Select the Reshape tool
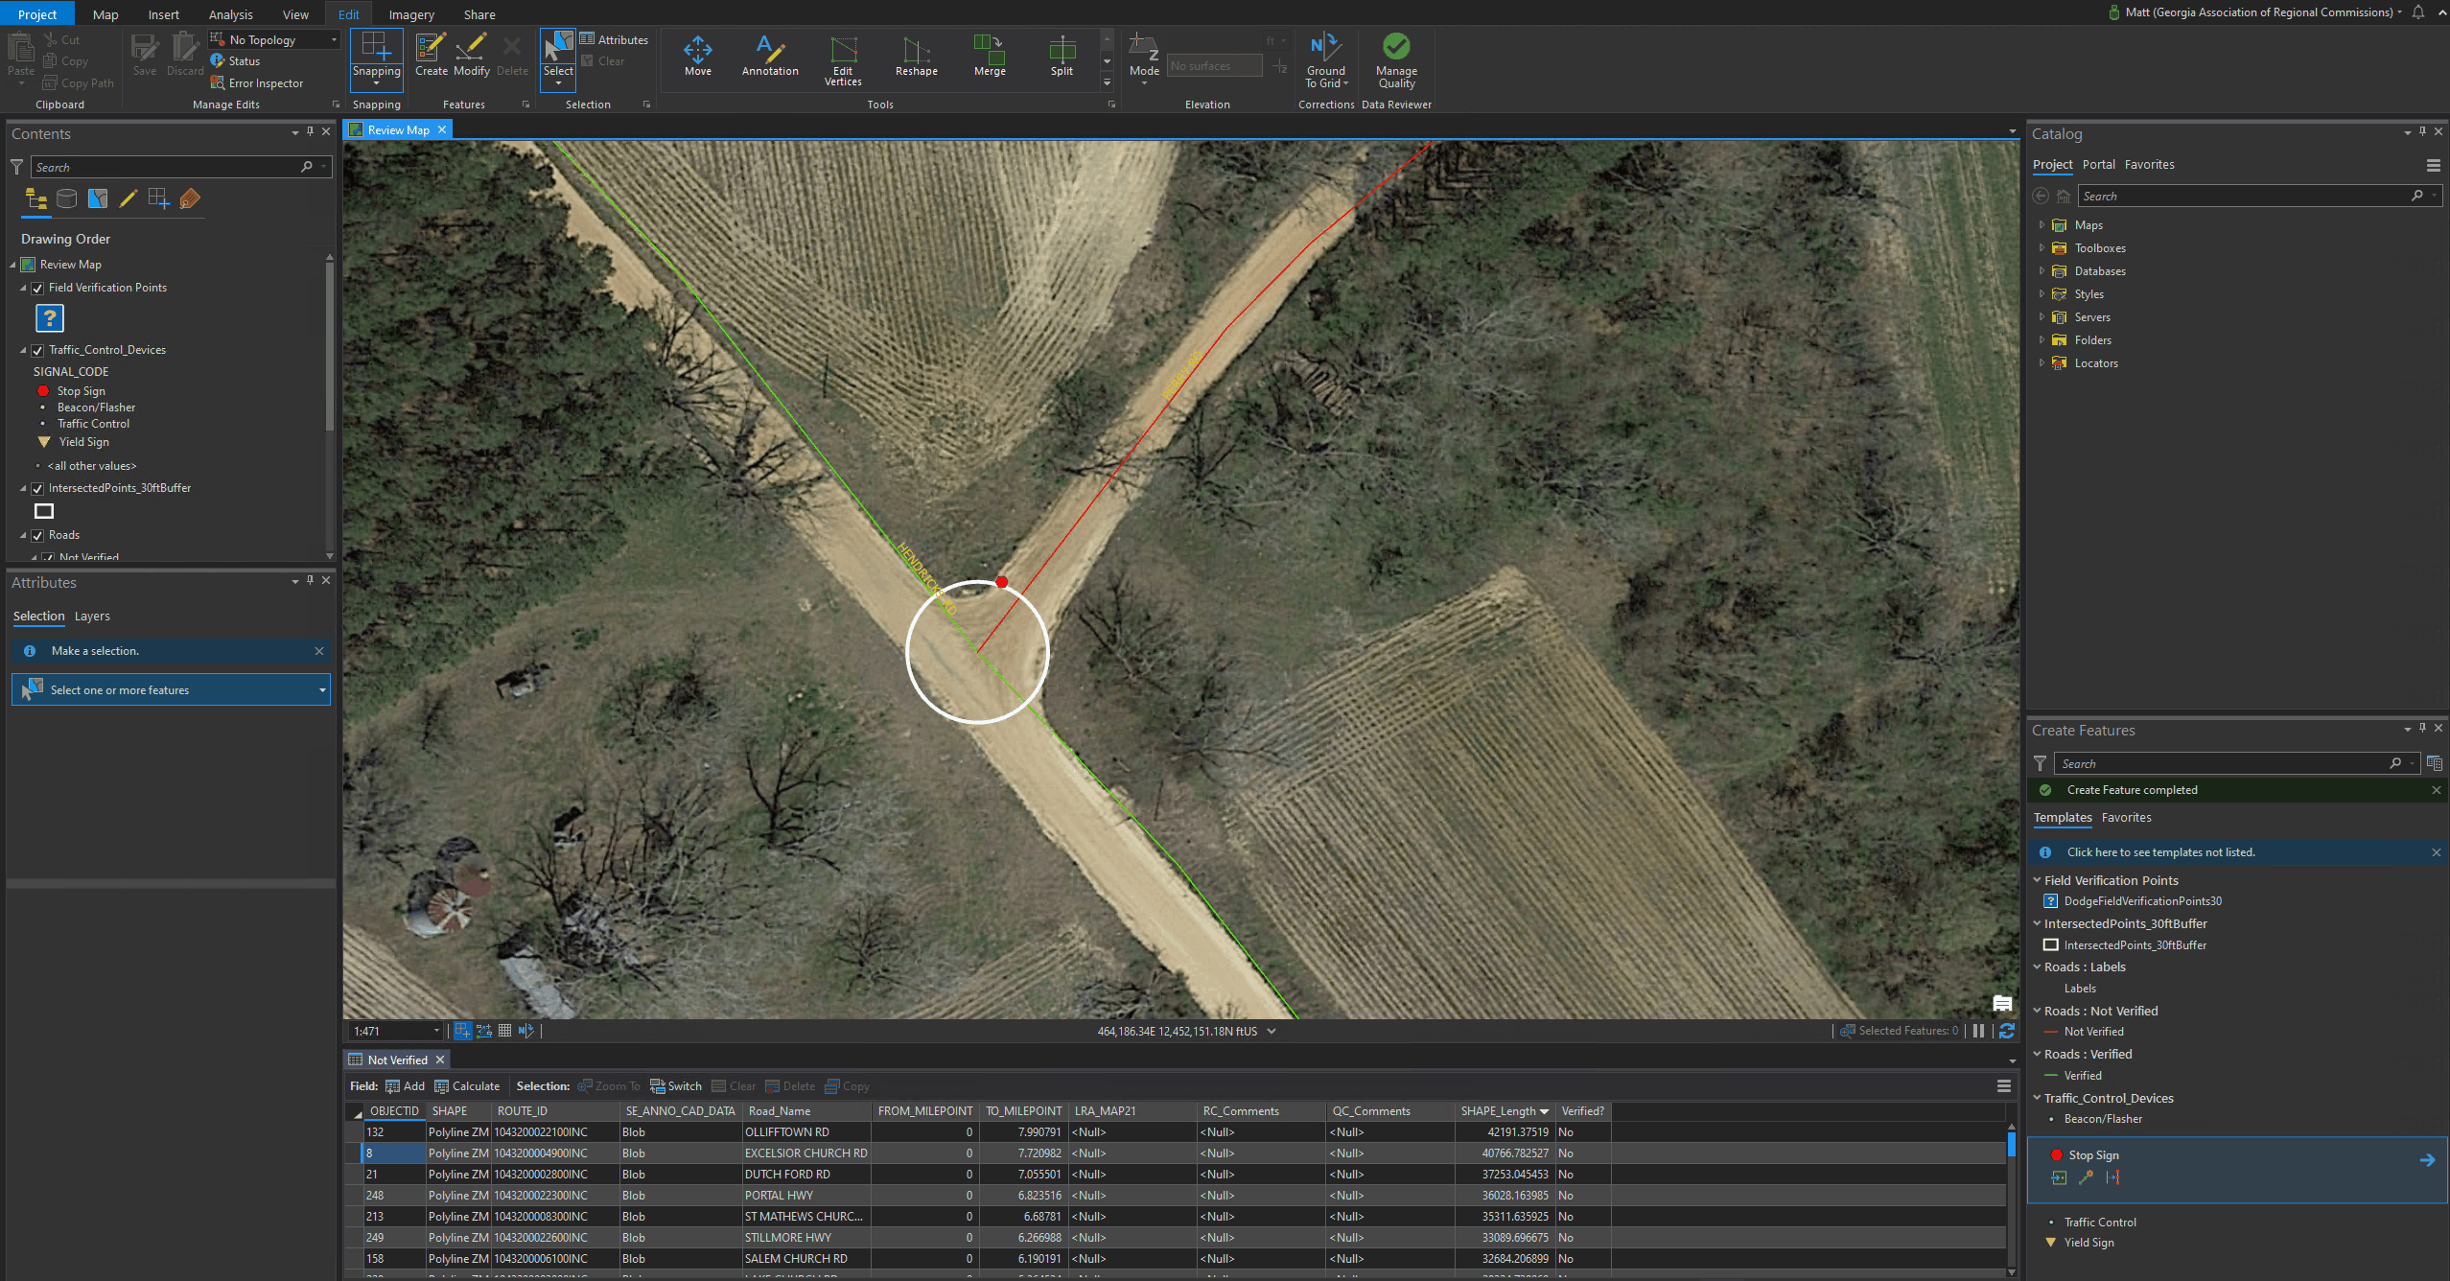Image resolution: width=2450 pixels, height=1281 pixels. 915,56
